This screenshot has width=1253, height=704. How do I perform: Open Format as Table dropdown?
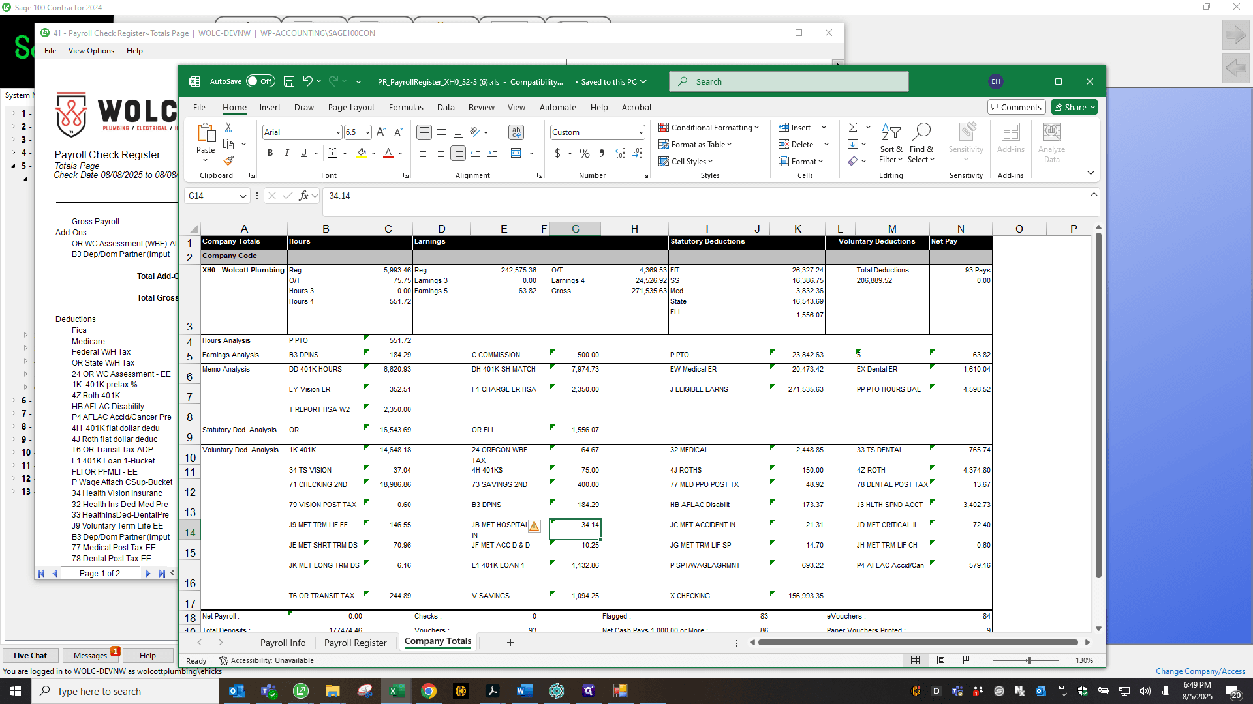[x=695, y=145]
